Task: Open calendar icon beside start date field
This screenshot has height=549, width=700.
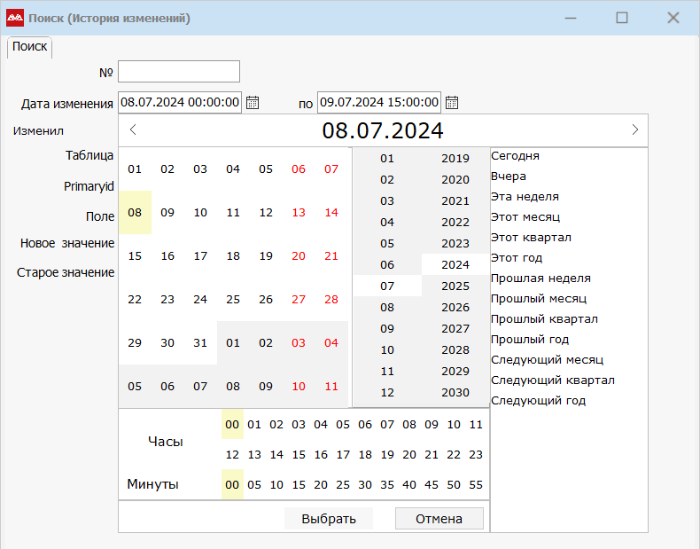Action: pyautogui.click(x=253, y=103)
